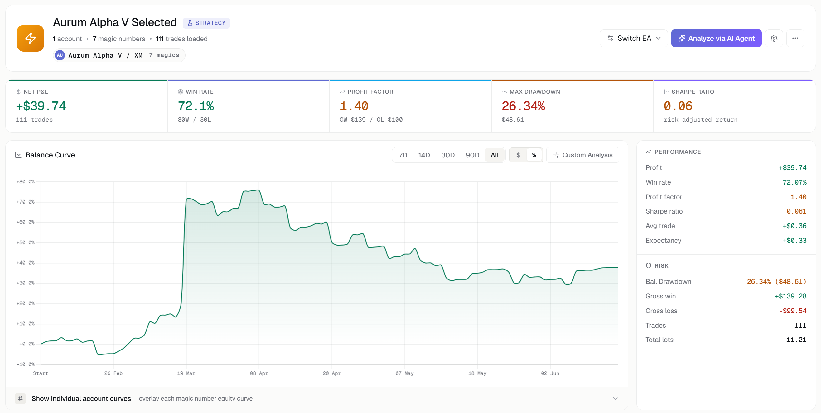
Task: Select the 30D range tab
Action: click(x=447, y=155)
